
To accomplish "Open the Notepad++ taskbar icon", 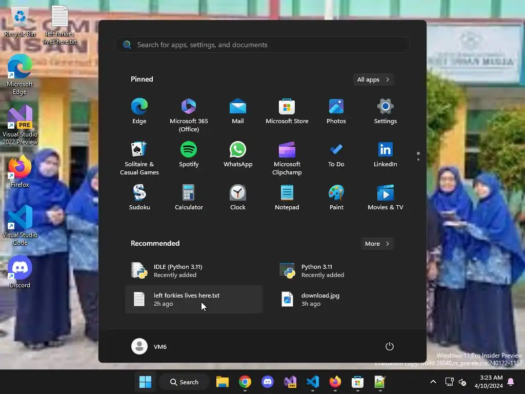I will [x=380, y=382].
